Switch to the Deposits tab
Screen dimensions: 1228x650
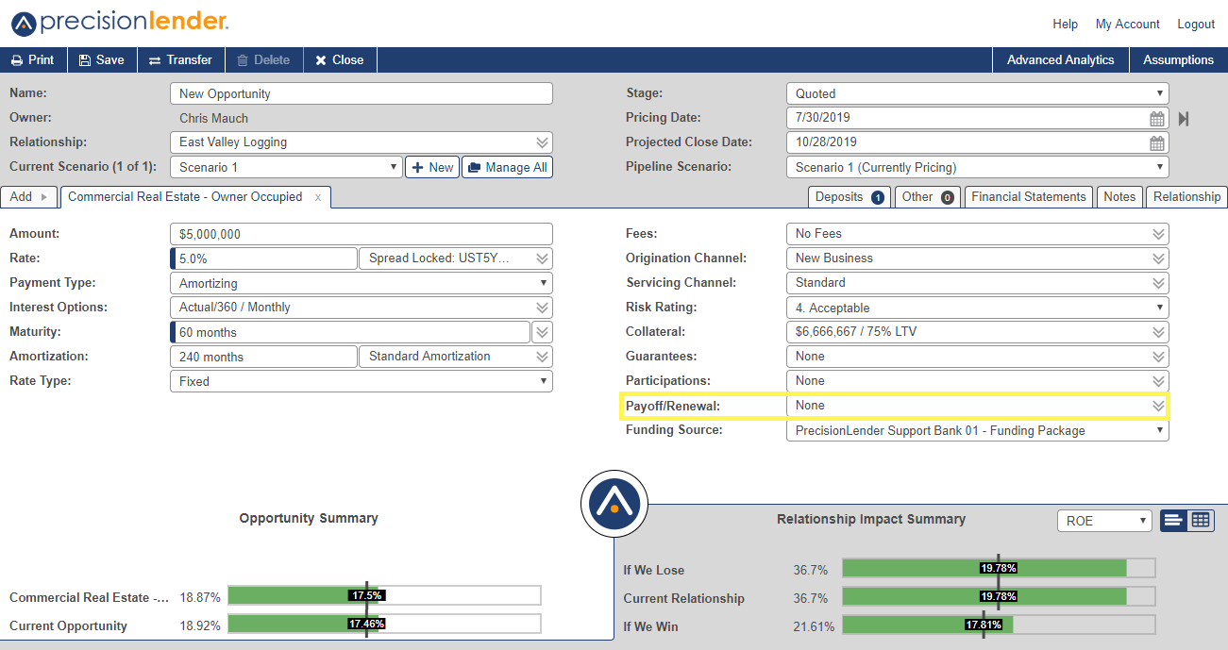click(850, 197)
